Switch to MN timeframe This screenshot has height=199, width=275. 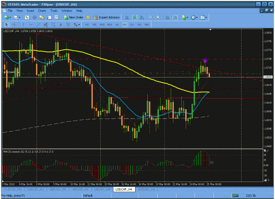147,25
